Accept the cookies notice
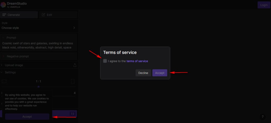This screenshot has height=123, width=271. [27, 117]
